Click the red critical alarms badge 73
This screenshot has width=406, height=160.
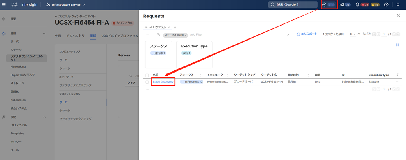[x=365, y=4]
